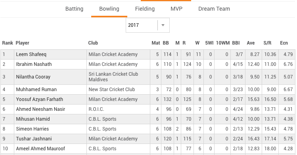Open player Ahmed Neesham Nasir
The height and width of the screenshot is (155, 297).
coord(40,109)
